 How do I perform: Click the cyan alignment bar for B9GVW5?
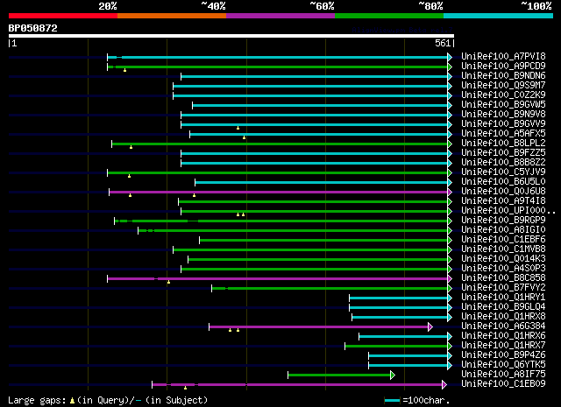point(320,105)
